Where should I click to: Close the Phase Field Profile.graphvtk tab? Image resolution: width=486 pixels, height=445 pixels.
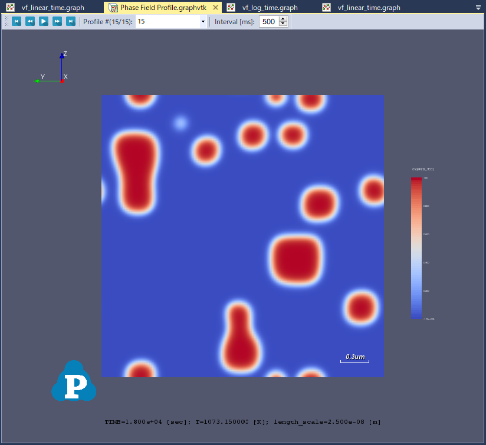tap(215, 8)
